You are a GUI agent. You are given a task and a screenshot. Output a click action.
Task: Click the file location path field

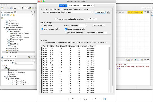66,12
